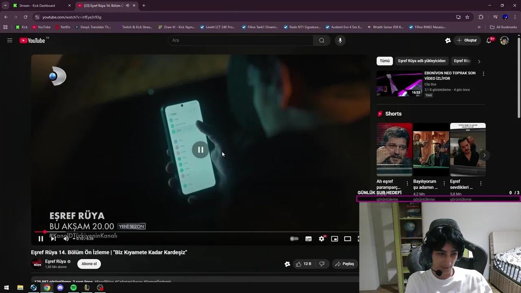Open options for 'Ah eşref' short
Viewport: 521px width, 293px height.
point(407,184)
